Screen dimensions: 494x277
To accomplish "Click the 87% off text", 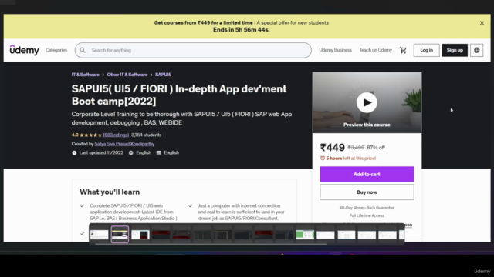I will click(x=376, y=147).
